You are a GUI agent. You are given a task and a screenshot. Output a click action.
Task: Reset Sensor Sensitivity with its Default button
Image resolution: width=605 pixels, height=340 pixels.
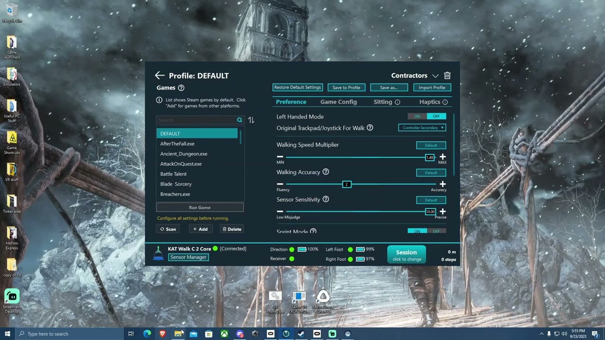point(431,200)
